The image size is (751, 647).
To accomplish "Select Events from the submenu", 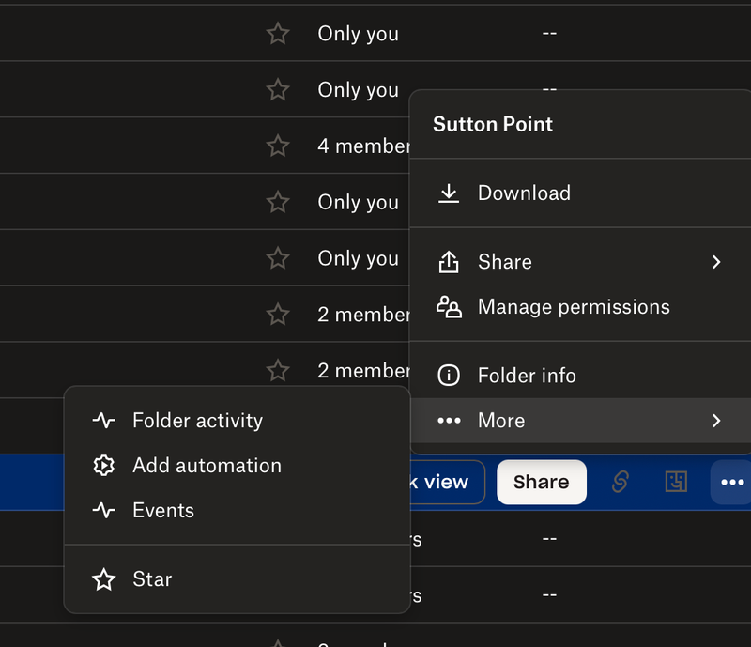I will click(x=163, y=511).
